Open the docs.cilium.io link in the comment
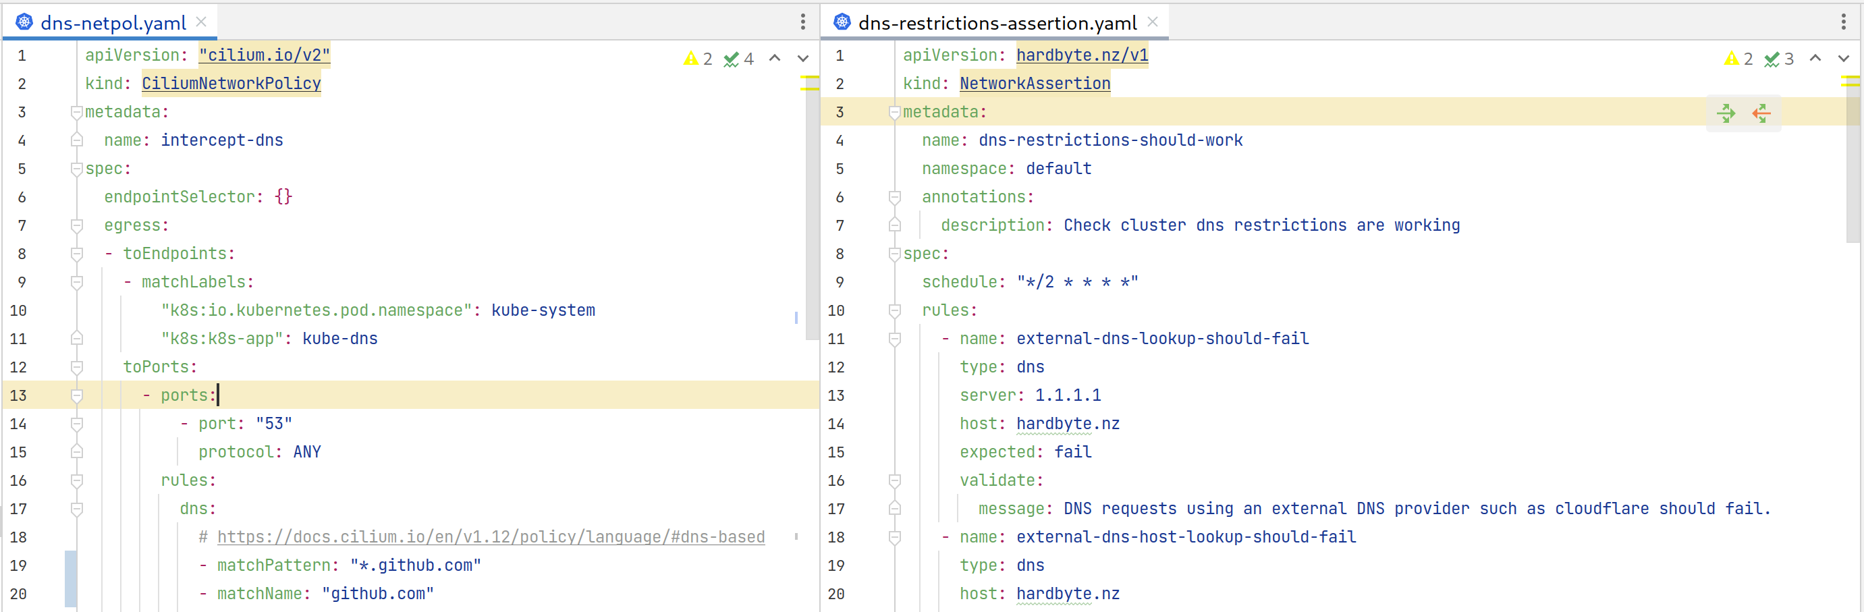The height and width of the screenshot is (612, 1864). pos(490,537)
